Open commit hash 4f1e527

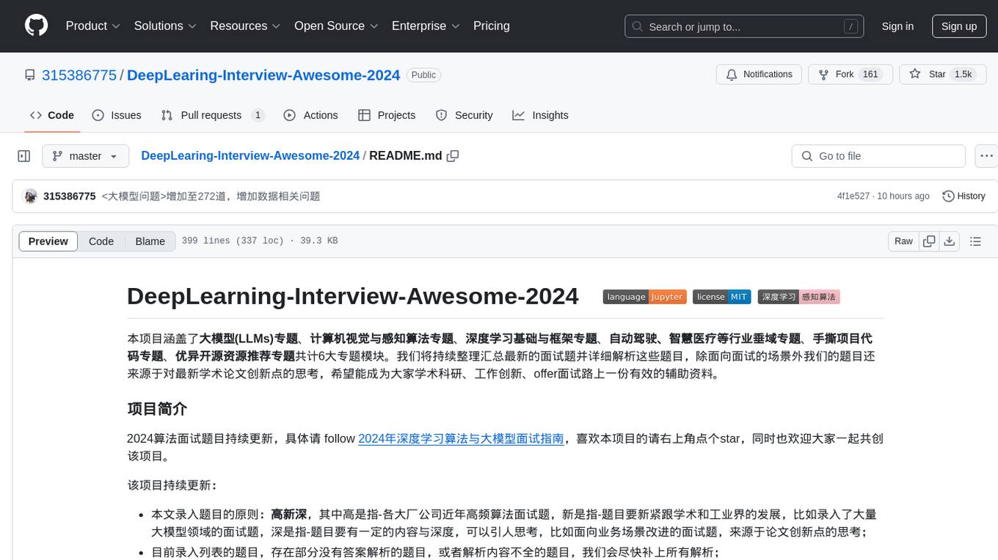coord(853,196)
